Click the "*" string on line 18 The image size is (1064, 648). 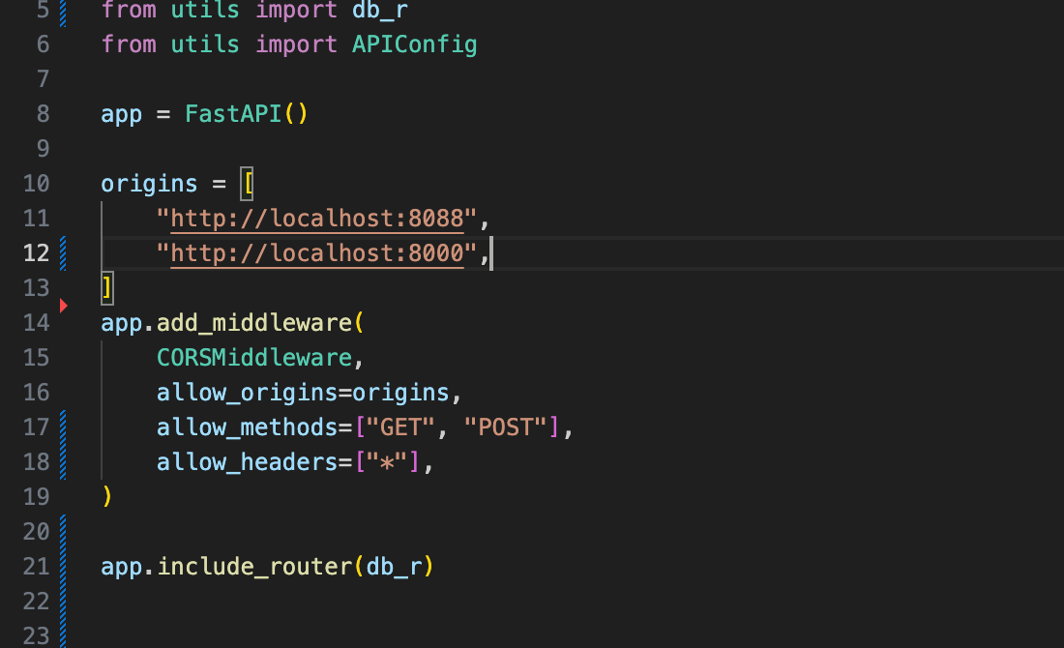pyautogui.click(x=387, y=462)
